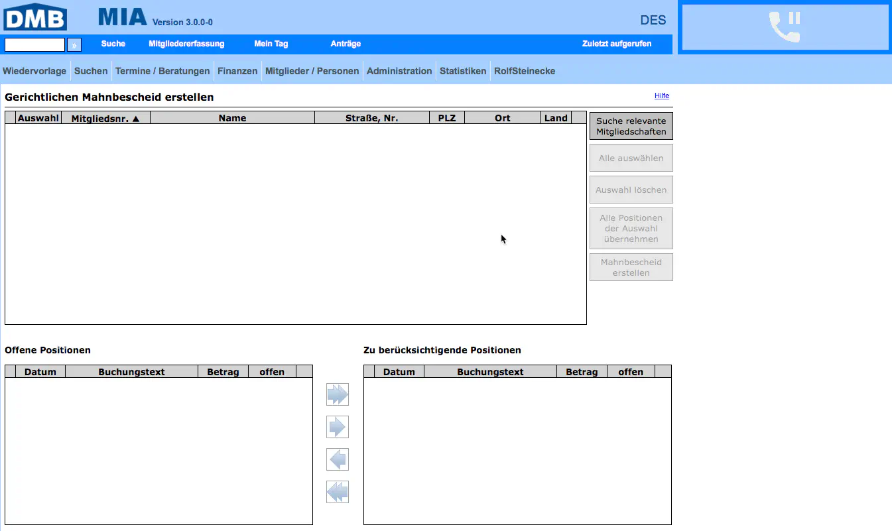Move single position right with arrow

click(337, 427)
